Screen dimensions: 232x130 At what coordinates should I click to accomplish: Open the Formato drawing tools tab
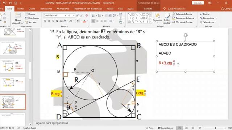pos(148,9)
